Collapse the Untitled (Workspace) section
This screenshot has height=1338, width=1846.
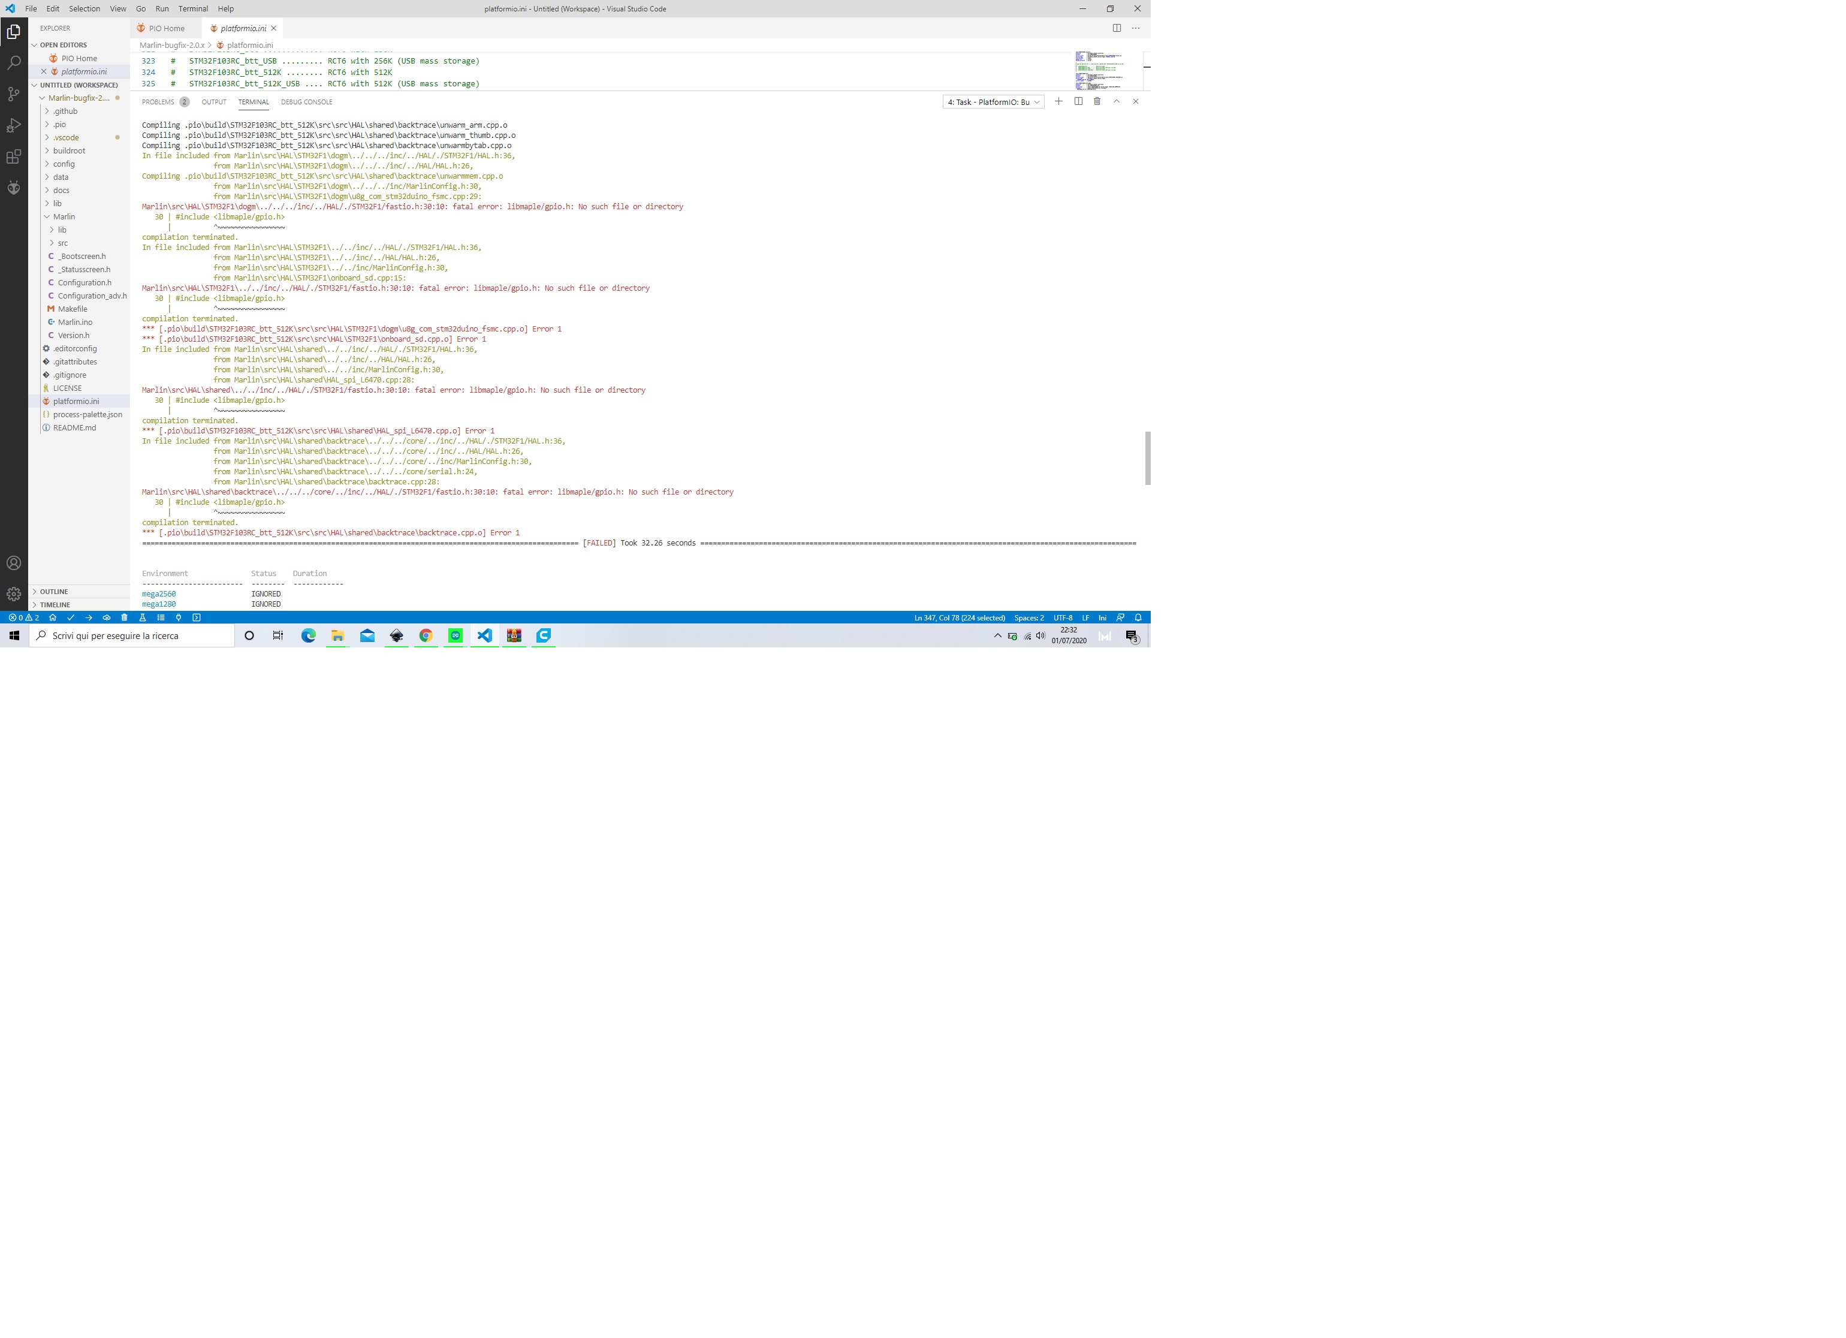click(x=79, y=86)
